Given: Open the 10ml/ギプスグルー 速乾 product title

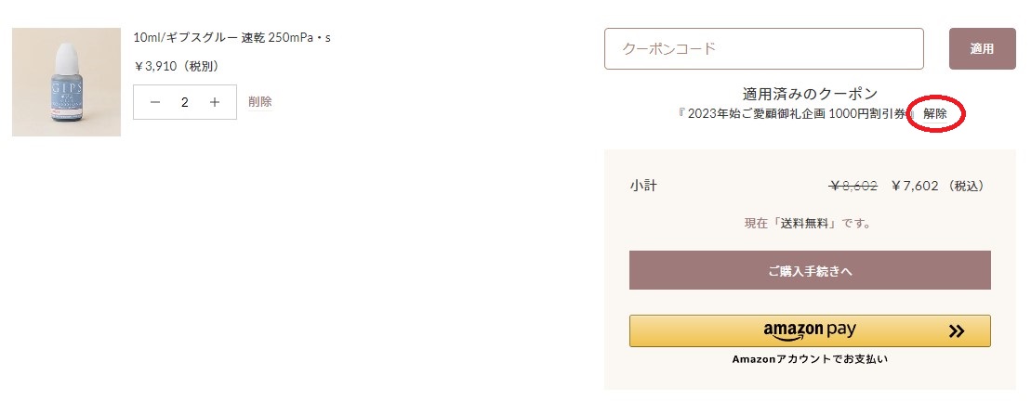Looking at the screenshot, I should pos(232,37).
